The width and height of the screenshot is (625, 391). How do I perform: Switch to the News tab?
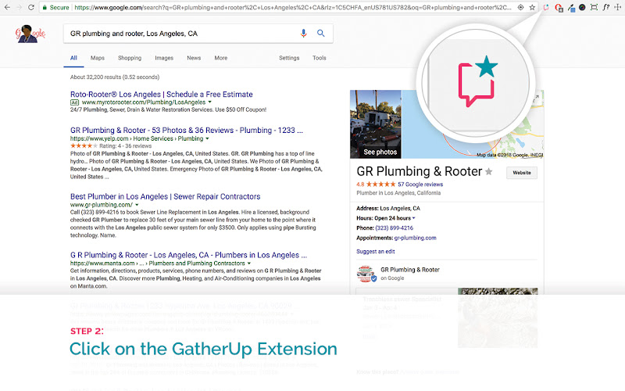pyautogui.click(x=194, y=58)
